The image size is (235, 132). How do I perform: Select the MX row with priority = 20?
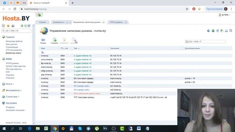click(135, 82)
